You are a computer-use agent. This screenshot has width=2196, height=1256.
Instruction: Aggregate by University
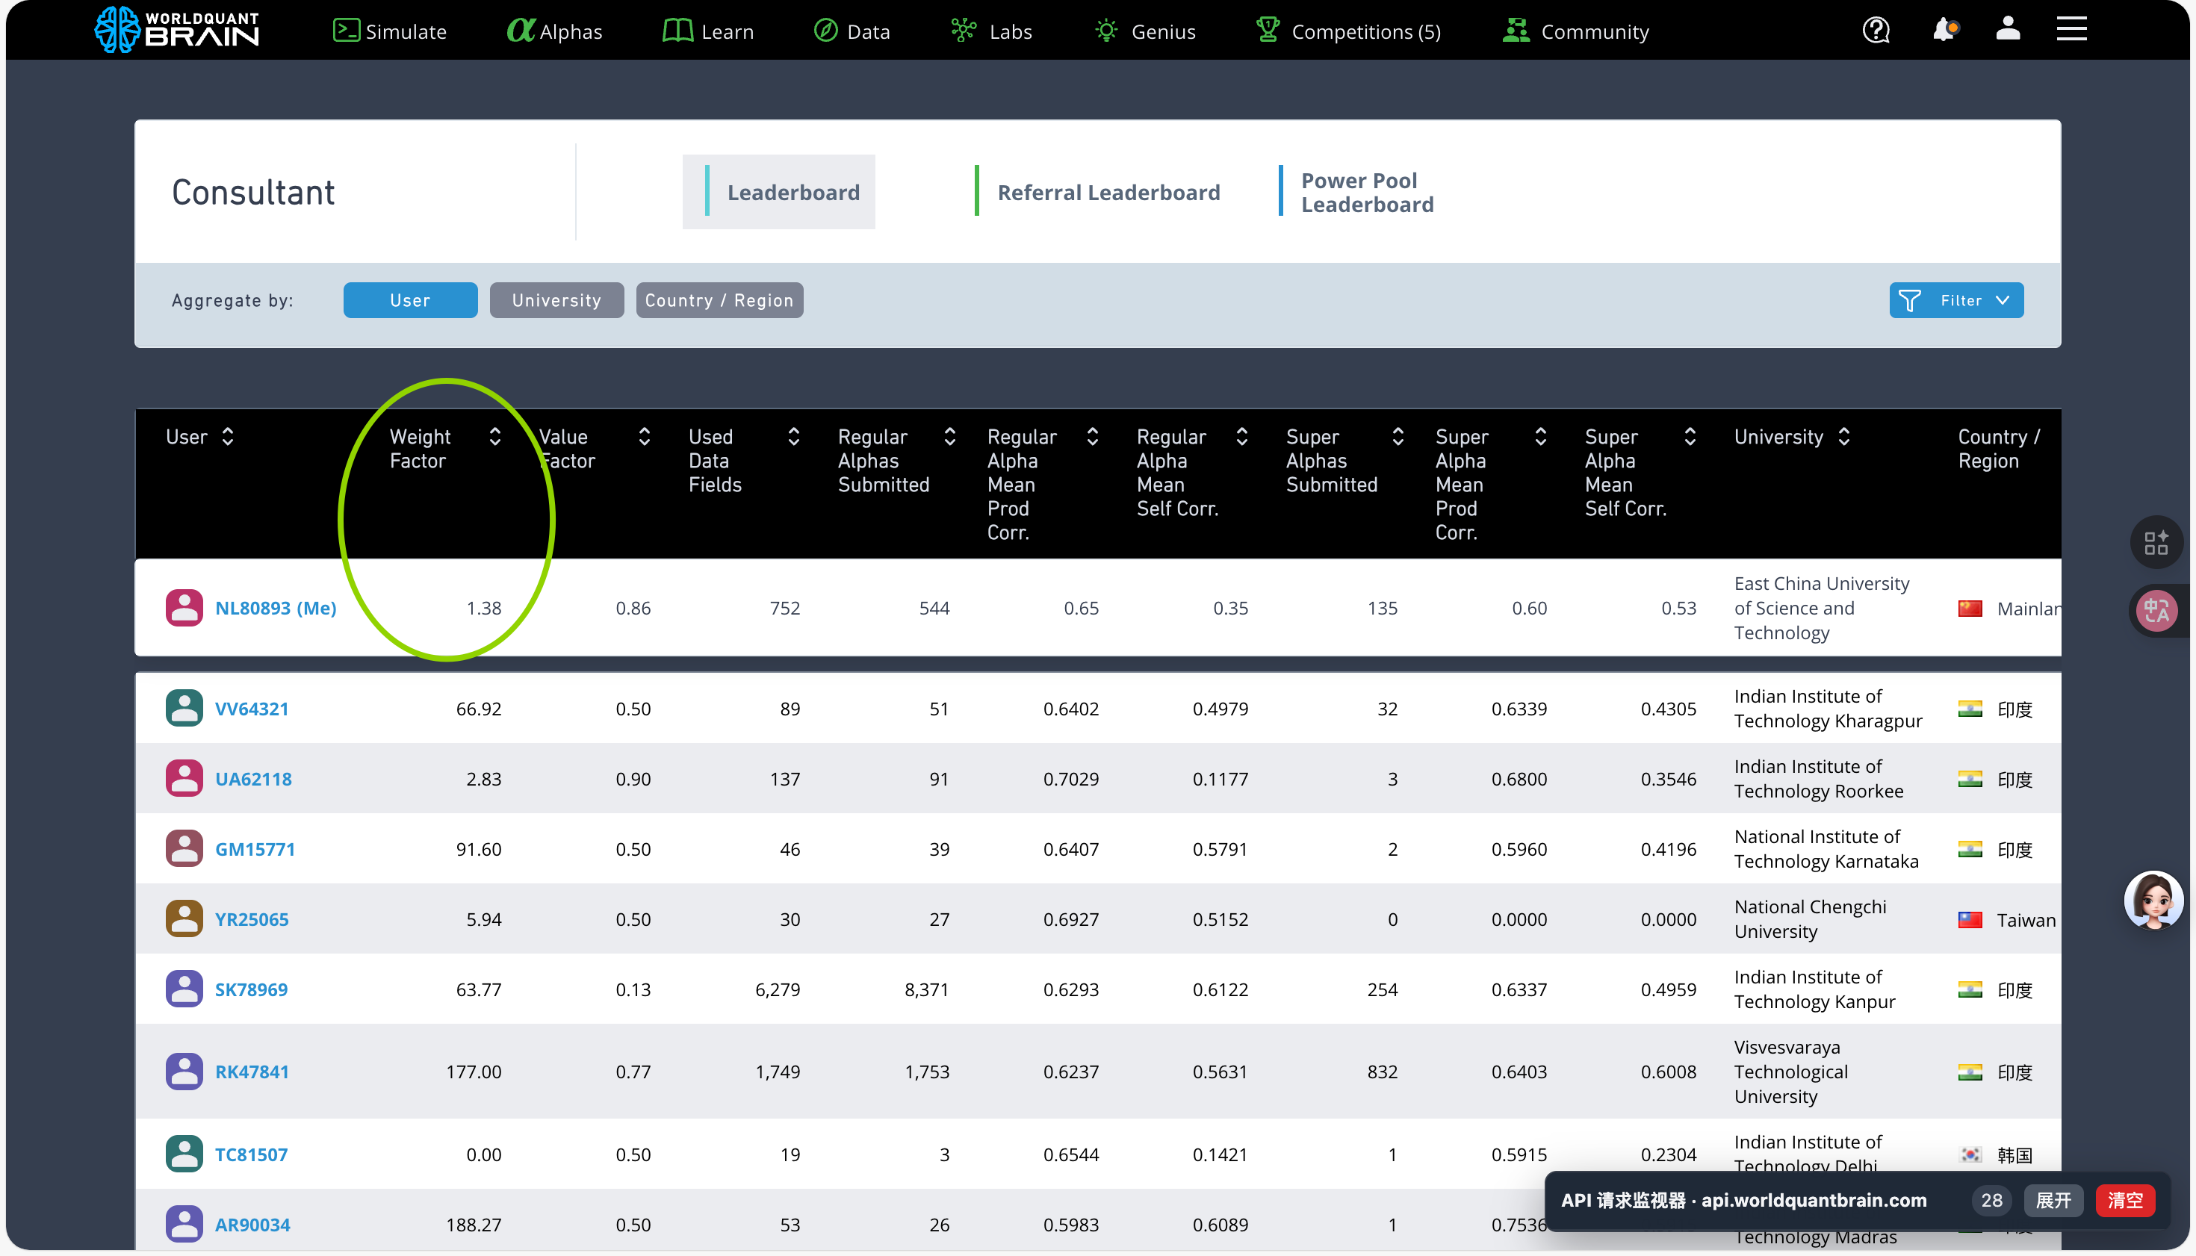(556, 300)
